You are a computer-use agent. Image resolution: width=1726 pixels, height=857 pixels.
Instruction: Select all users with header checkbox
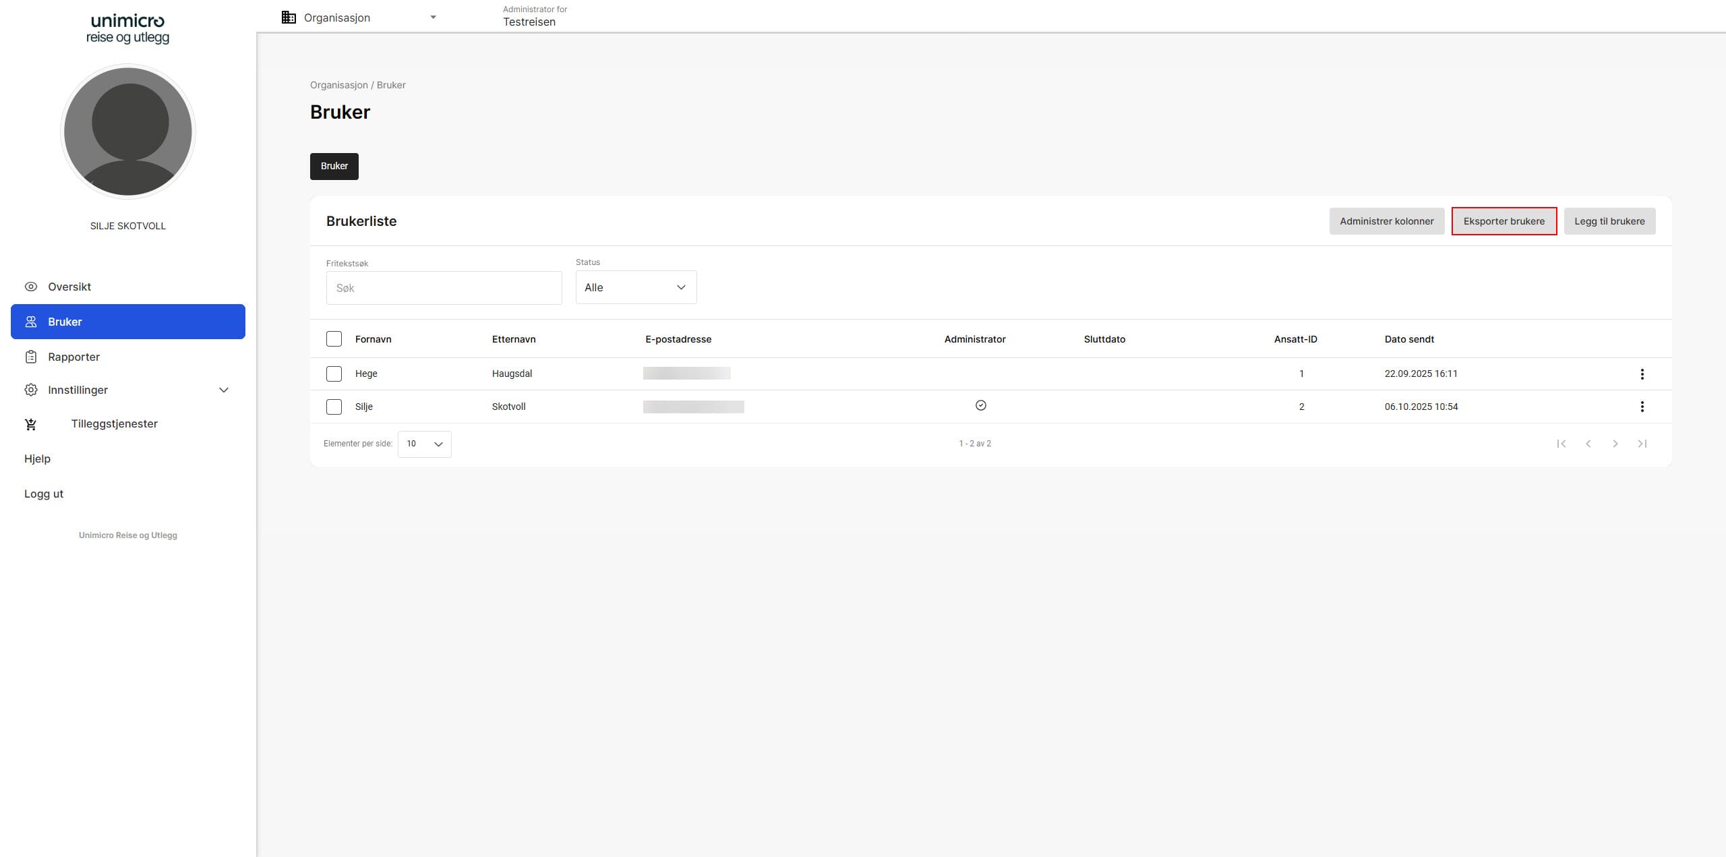(x=334, y=339)
